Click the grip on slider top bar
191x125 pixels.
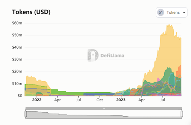[104, 108]
